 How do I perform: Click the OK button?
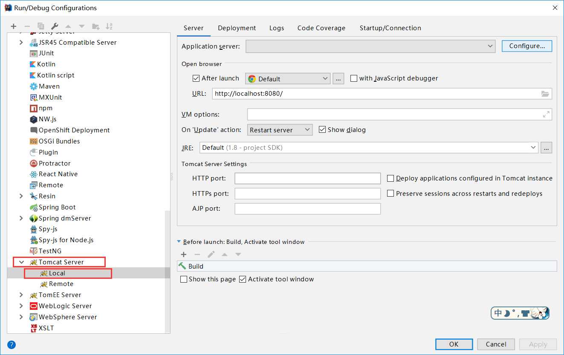[x=454, y=344]
